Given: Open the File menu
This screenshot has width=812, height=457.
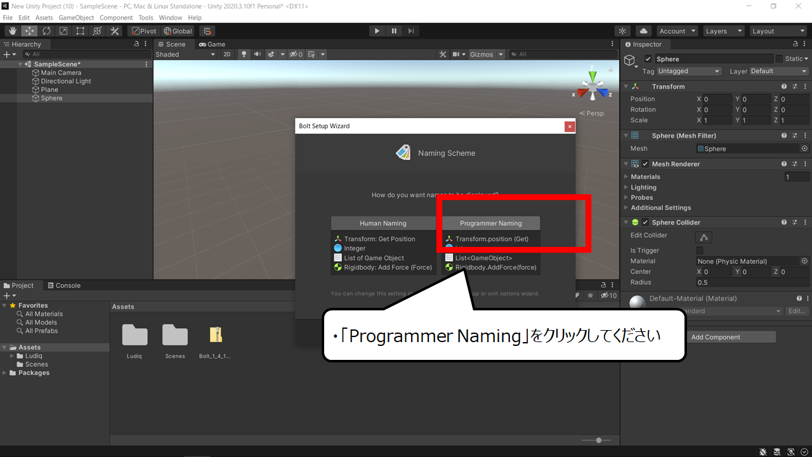Looking at the screenshot, I should pos(8,18).
